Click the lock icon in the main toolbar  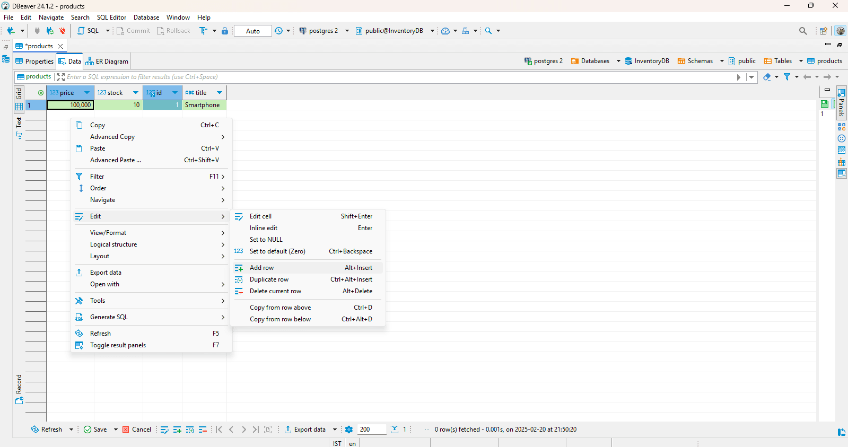click(225, 31)
